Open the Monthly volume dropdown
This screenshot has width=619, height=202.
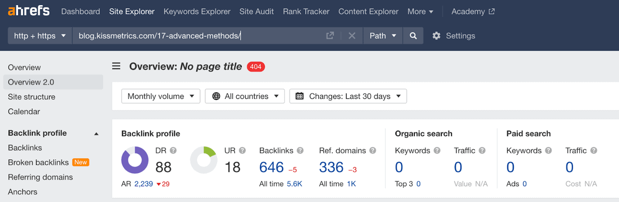click(161, 96)
